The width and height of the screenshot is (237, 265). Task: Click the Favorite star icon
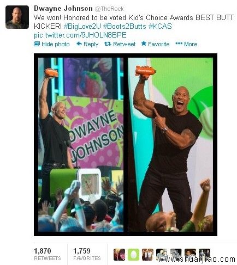click(144, 44)
